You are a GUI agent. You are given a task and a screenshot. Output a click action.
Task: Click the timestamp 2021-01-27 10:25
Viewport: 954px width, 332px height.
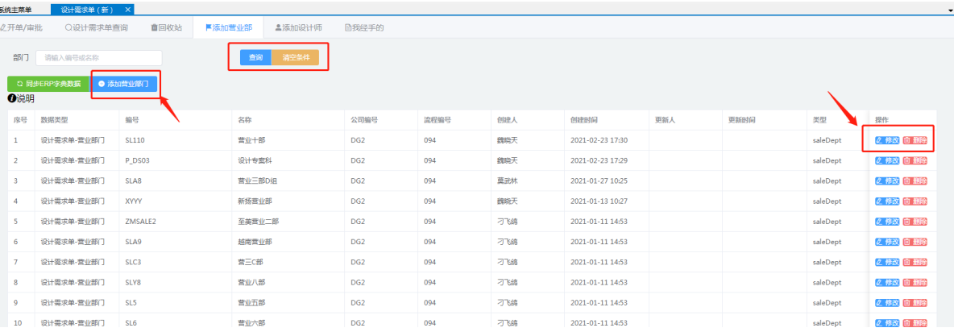coord(599,181)
